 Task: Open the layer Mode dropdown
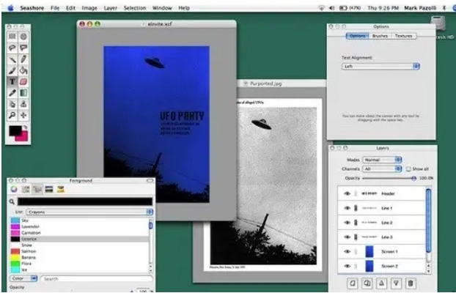pyautogui.click(x=382, y=160)
